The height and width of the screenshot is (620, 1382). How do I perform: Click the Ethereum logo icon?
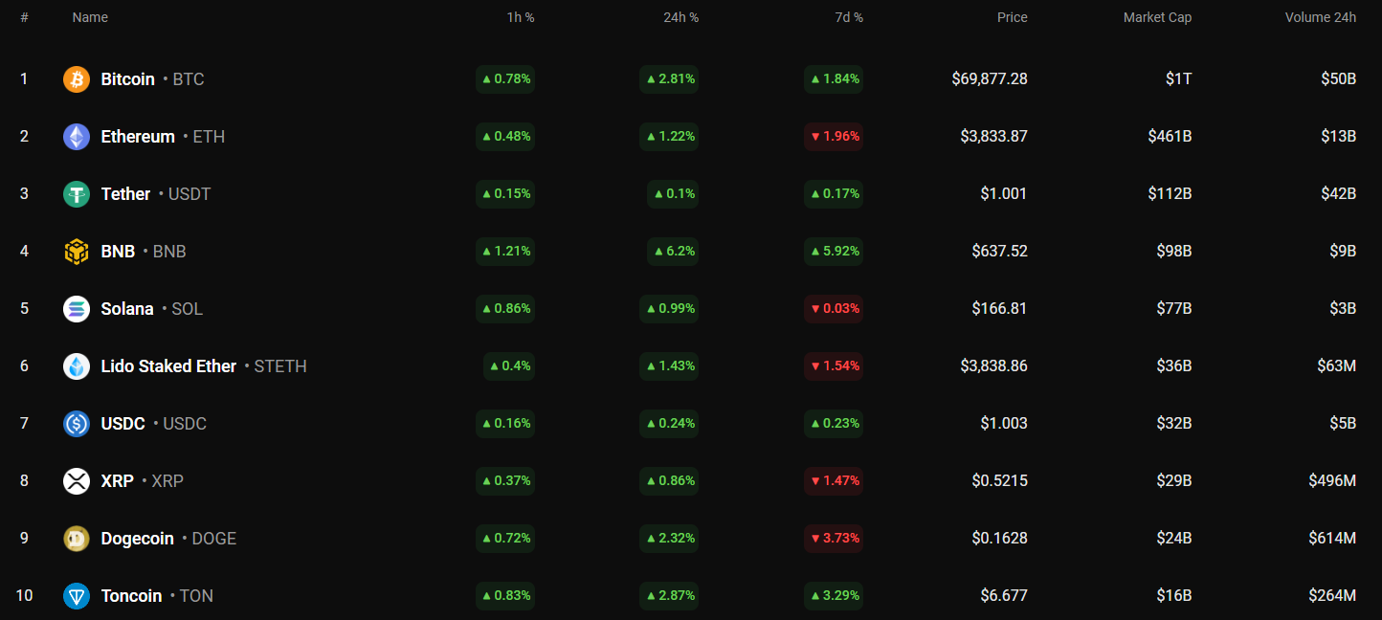pyautogui.click(x=77, y=137)
